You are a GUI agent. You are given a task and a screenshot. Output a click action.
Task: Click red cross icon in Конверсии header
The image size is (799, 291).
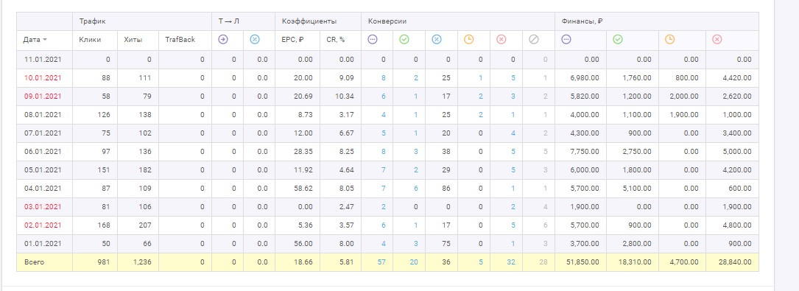501,40
